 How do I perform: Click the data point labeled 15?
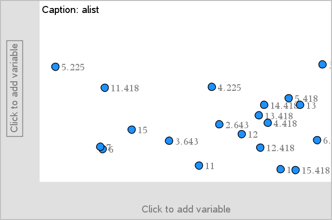tap(132, 130)
